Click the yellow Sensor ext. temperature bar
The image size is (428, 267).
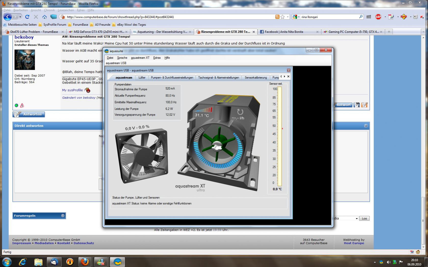[x=280, y=136]
